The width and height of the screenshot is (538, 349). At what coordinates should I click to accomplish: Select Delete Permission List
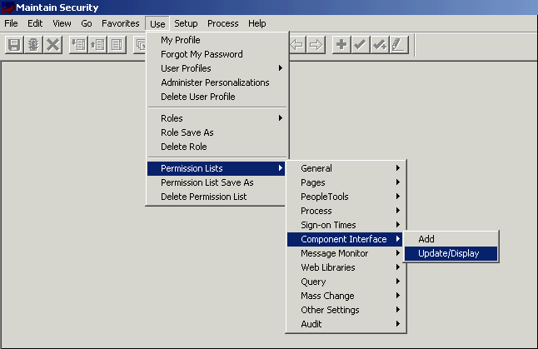pyautogui.click(x=217, y=197)
